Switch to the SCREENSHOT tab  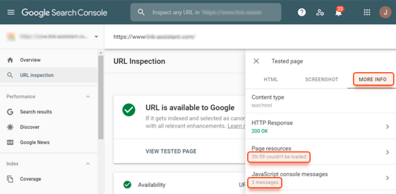[321, 79]
